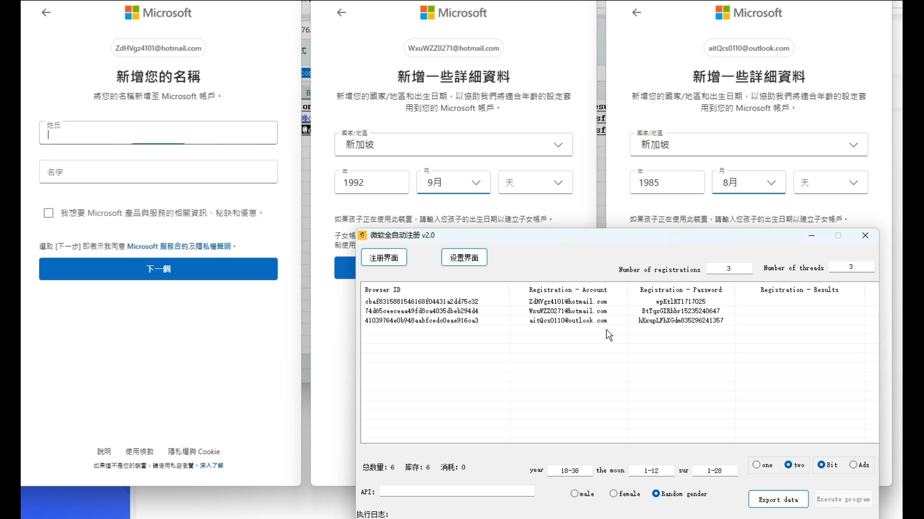Open month dropdown showing 8月

click(749, 183)
